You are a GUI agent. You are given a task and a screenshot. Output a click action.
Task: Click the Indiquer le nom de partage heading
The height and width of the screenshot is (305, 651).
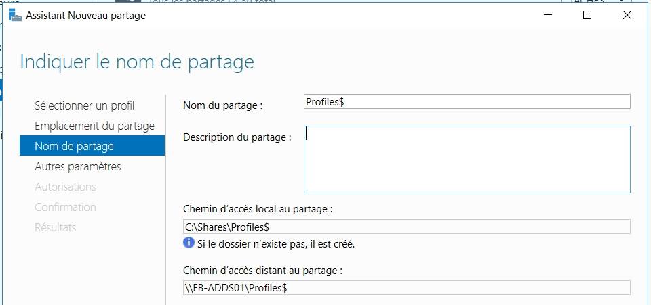[x=137, y=62]
